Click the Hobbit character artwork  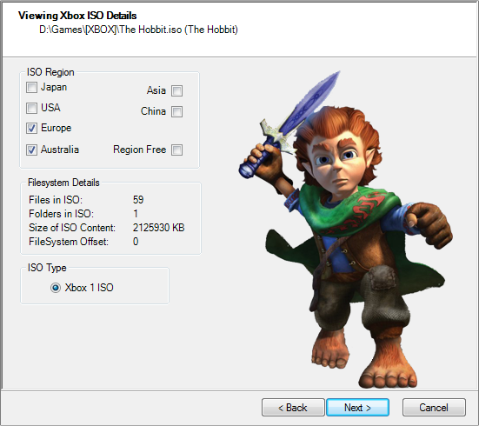pos(345,230)
